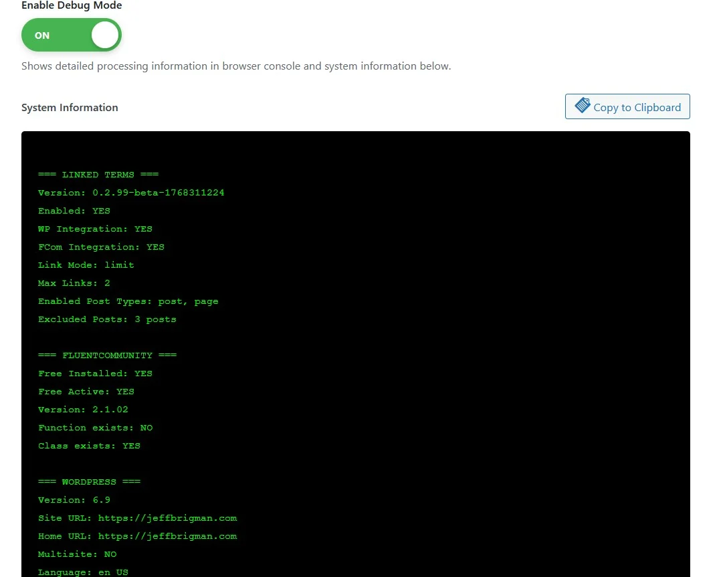Click the debug mode description text
721x577 pixels.
tap(236, 66)
